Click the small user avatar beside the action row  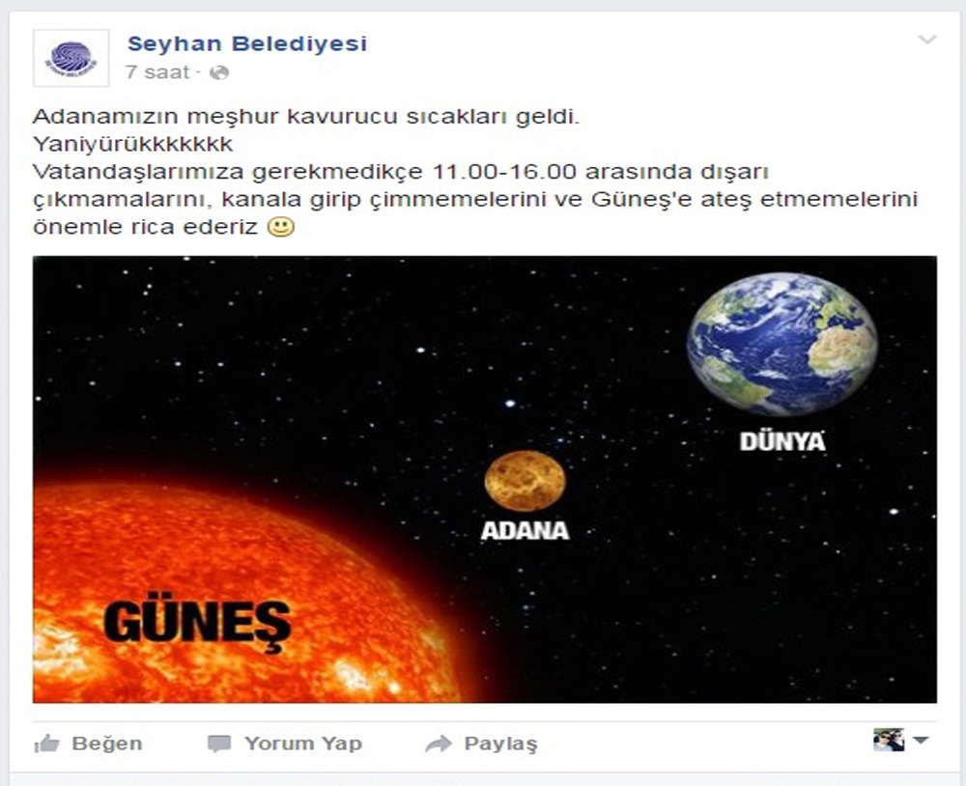[x=889, y=740]
